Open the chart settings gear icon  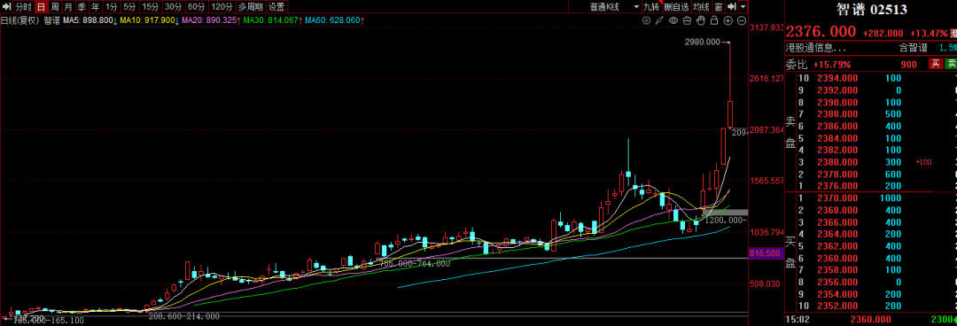click(646, 20)
